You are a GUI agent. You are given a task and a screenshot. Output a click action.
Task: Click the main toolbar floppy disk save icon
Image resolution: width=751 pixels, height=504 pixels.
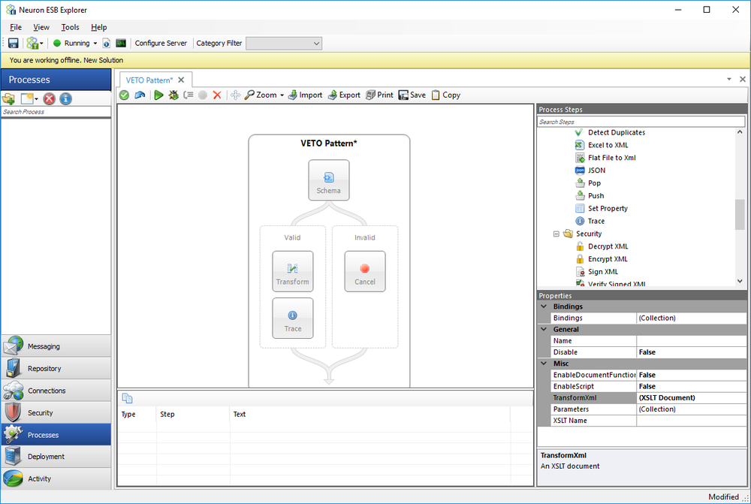click(14, 43)
